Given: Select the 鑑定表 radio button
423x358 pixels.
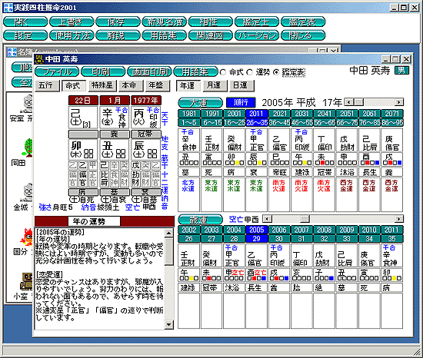Looking at the screenshot, I should tap(276, 72).
